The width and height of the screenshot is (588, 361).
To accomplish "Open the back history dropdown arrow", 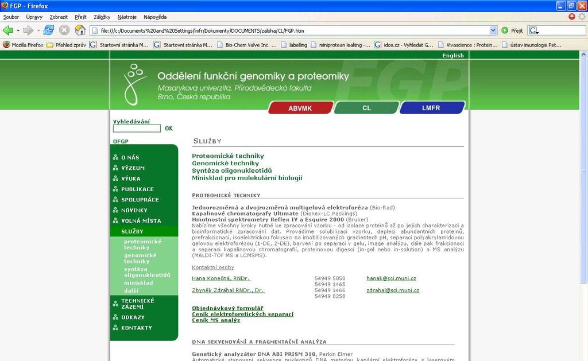I will (x=18, y=30).
